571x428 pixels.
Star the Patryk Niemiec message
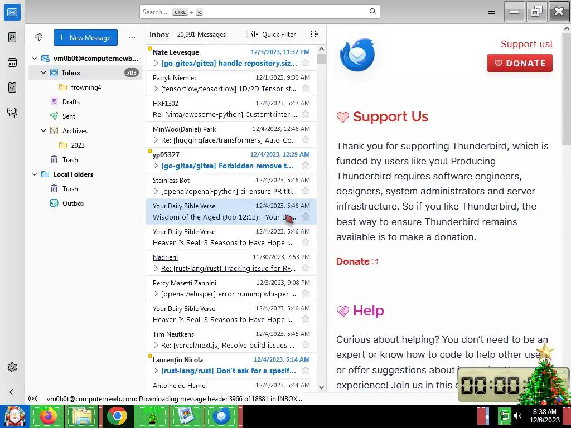[x=306, y=89]
